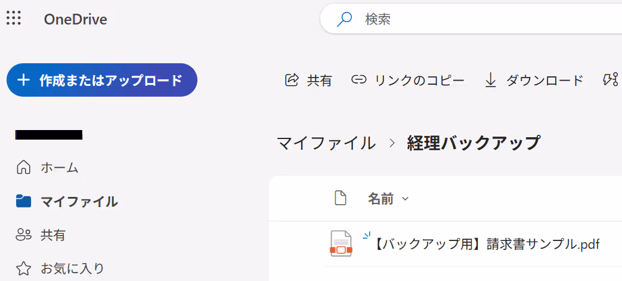Open お気に入り in the sidebar
The width and height of the screenshot is (622, 281).
pos(60,268)
